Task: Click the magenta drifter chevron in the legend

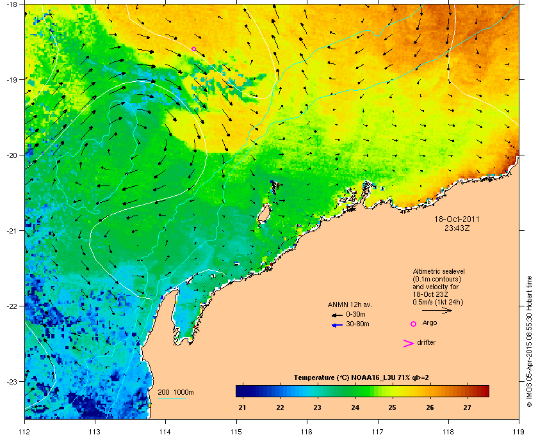Action: coord(408,344)
